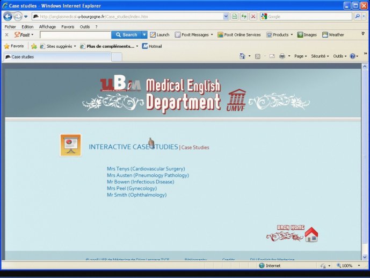Click the Home page icon in command bar
Image resolution: width=370 pixels, height=278 pixels.
tap(242, 56)
